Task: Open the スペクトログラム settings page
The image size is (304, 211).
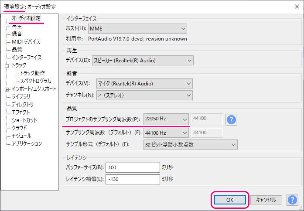Action: [35, 81]
